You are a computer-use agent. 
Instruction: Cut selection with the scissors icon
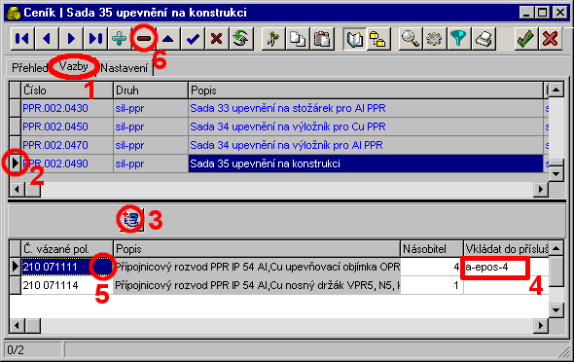[x=273, y=38]
